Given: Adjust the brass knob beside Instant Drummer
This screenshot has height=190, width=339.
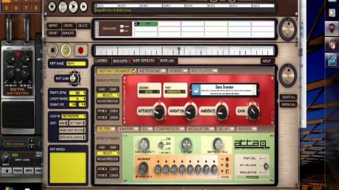Looking at the screenshot, I should pyautogui.click(x=288, y=75).
